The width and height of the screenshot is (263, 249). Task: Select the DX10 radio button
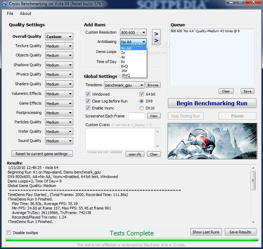point(142,108)
